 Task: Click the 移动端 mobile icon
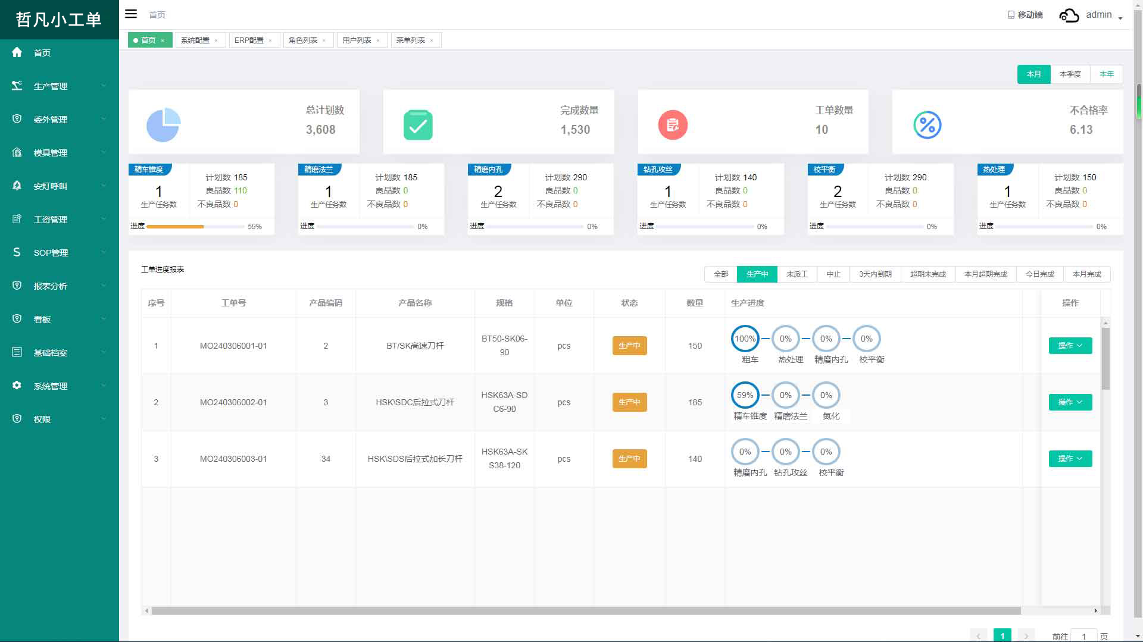click(1011, 15)
